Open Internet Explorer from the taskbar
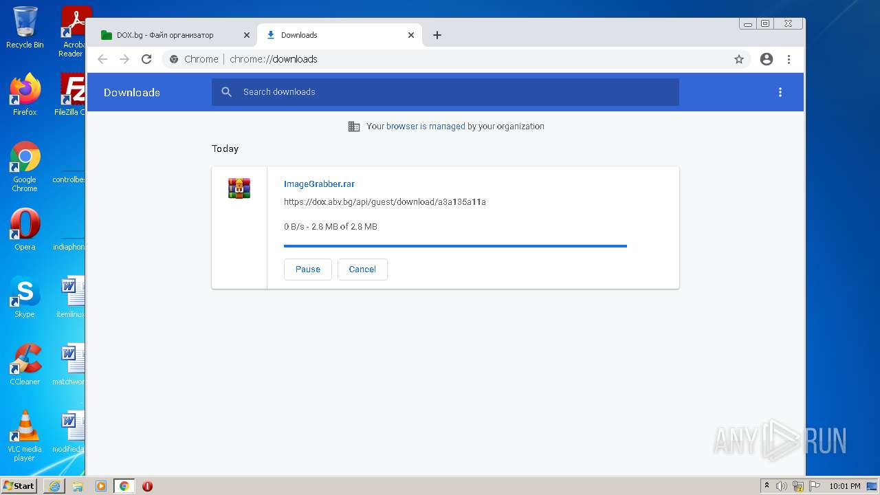Image resolution: width=880 pixels, height=495 pixels. (54, 486)
